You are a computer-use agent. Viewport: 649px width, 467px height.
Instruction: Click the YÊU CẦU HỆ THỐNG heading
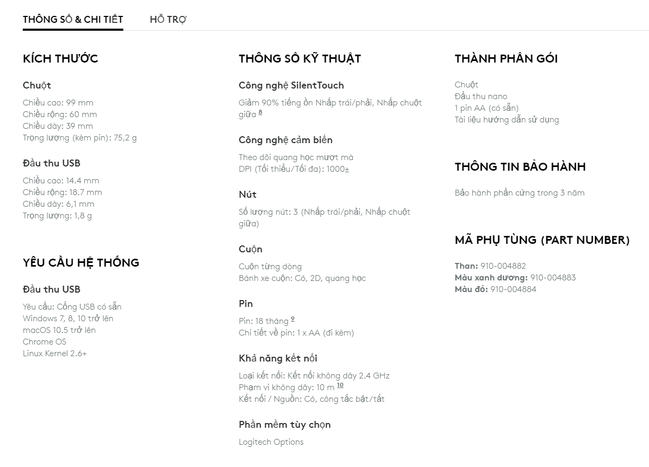tap(81, 262)
